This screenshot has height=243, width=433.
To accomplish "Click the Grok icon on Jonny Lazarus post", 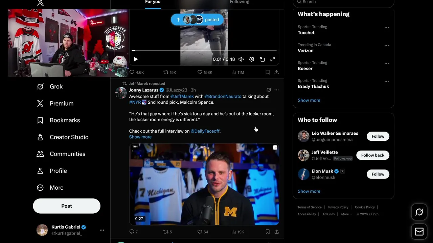I will click(269, 90).
